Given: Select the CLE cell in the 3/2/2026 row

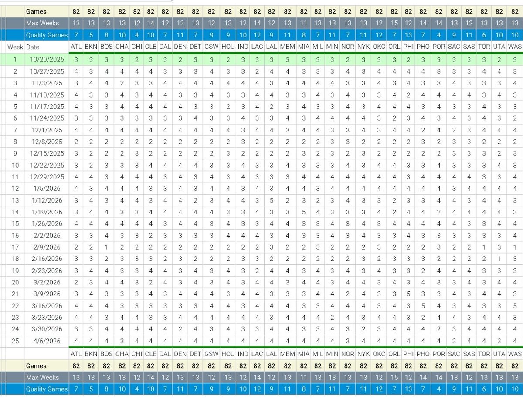Looking at the screenshot, I should click(150, 282).
